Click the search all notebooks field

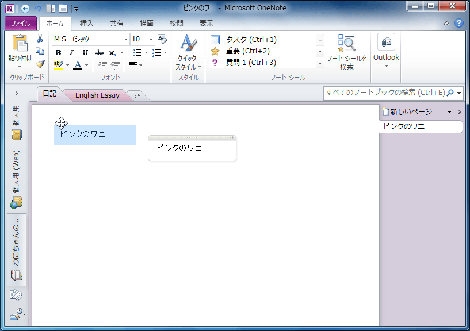385,93
